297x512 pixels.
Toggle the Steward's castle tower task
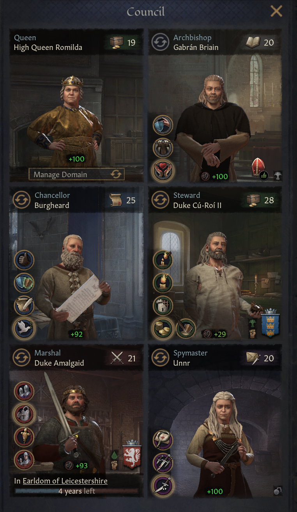click(x=163, y=306)
